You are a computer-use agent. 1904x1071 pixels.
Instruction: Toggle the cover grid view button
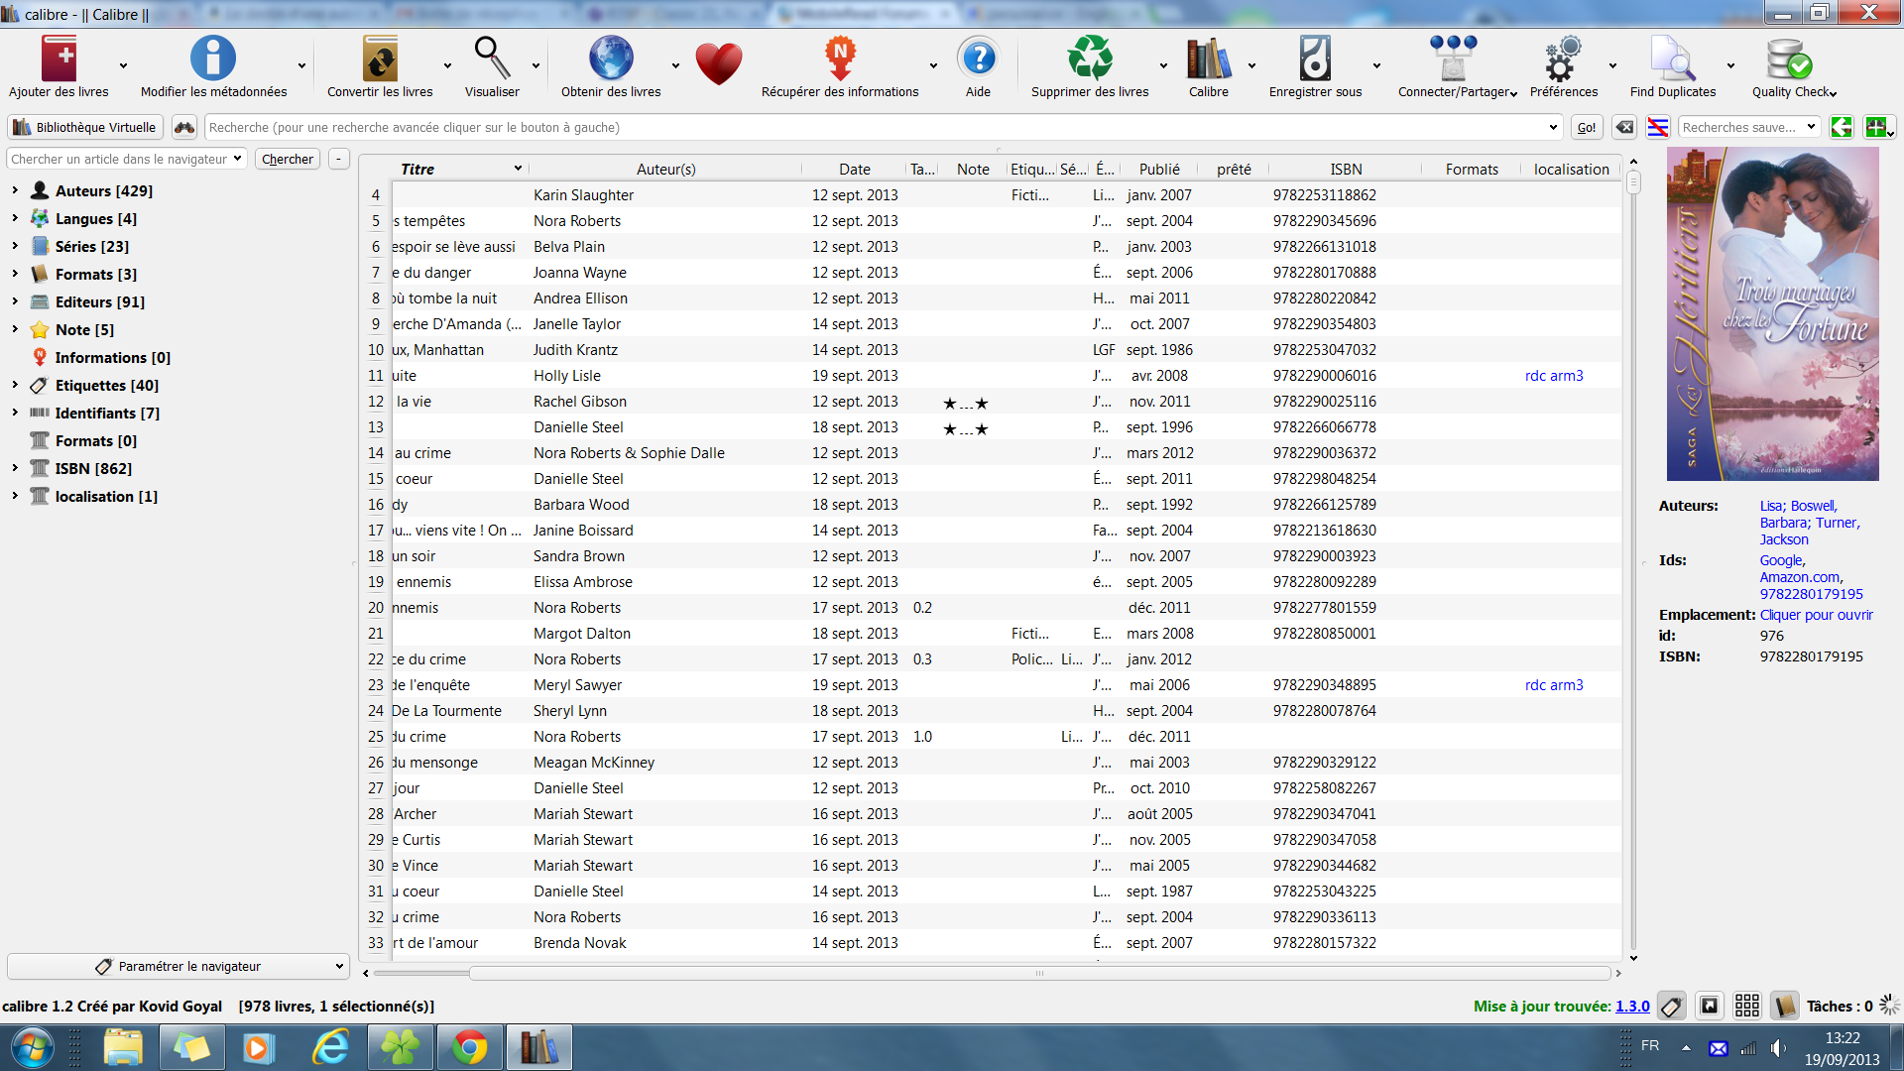click(1747, 1007)
